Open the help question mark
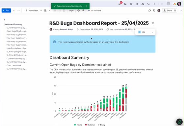This screenshot has height=126, width=184. tap(154, 4)
